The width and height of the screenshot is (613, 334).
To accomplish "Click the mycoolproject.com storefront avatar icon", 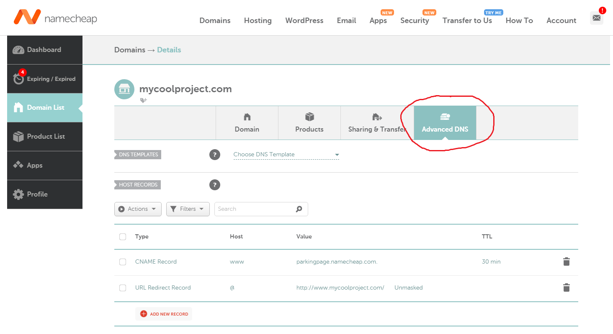I will (x=124, y=89).
